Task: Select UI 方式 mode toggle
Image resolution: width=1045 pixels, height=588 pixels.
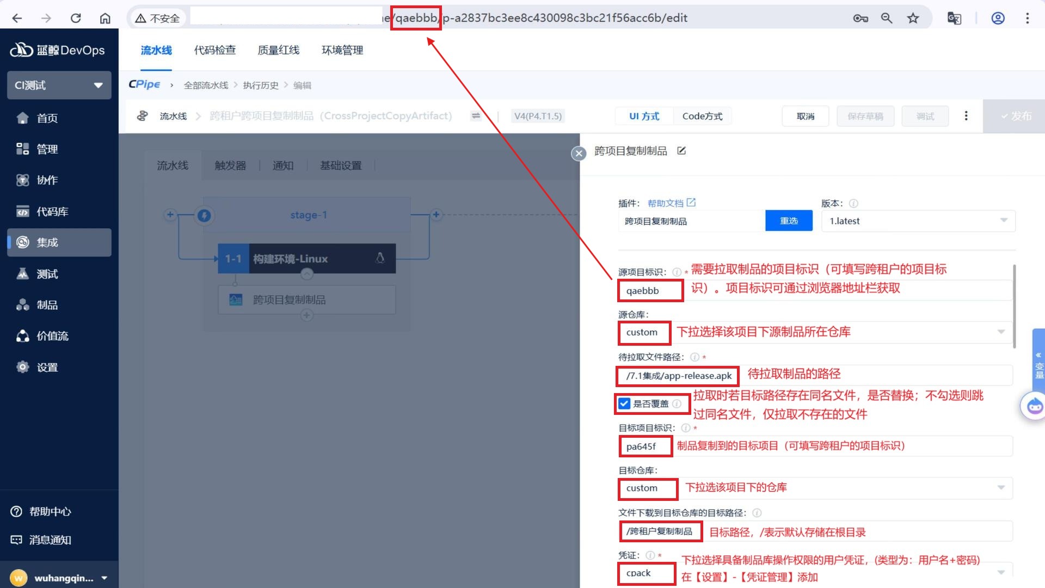Action: [644, 116]
